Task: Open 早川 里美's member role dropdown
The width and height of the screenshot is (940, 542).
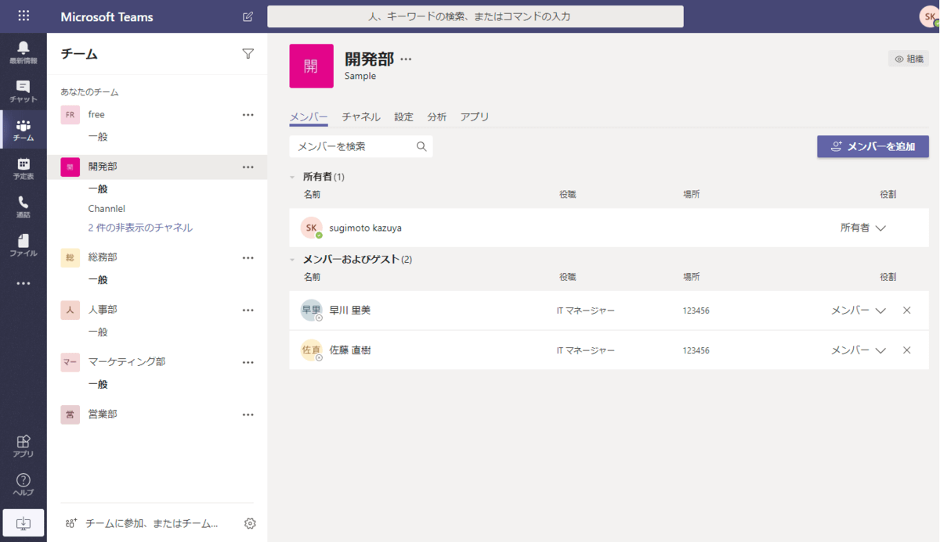Action: [x=858, y=310]
